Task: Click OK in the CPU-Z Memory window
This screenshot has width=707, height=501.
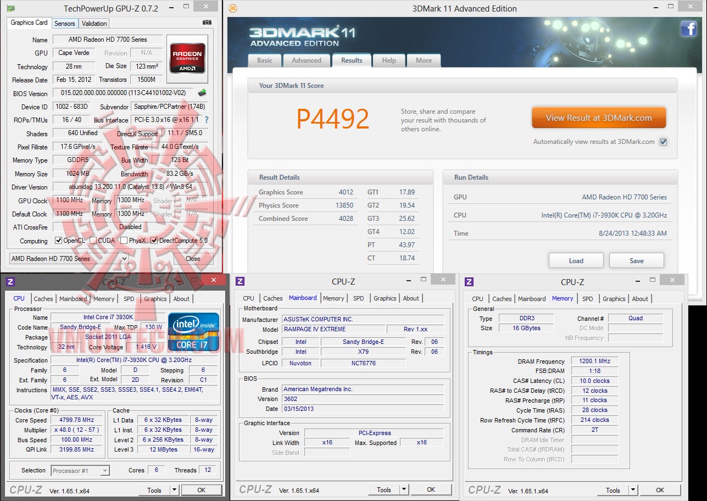Action: click(x=660, y=490)
